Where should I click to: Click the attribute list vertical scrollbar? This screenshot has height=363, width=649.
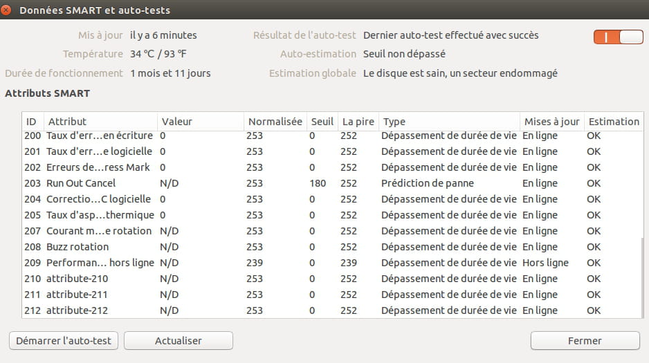pyautogui.click(x=642, y=277)
